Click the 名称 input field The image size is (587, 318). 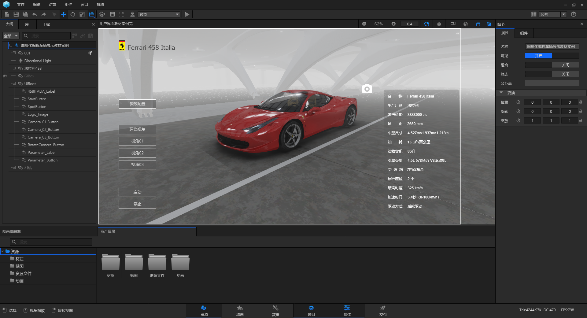point(552,46)
